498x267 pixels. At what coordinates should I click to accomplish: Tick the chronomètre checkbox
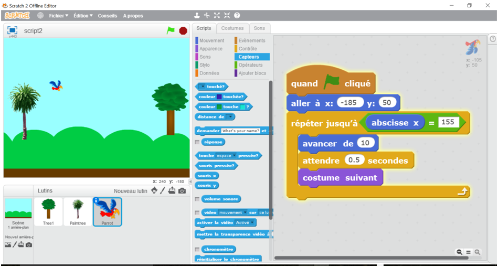(x=197, y=250)
